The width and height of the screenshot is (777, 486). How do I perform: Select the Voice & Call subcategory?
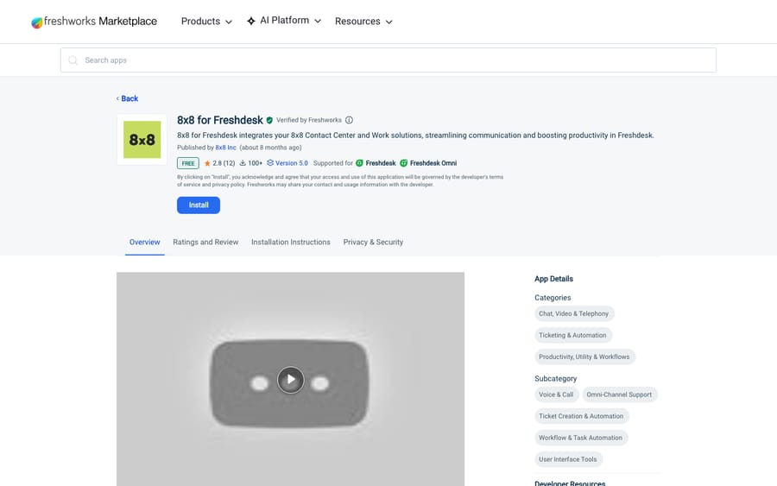click(x=556, y=394)
